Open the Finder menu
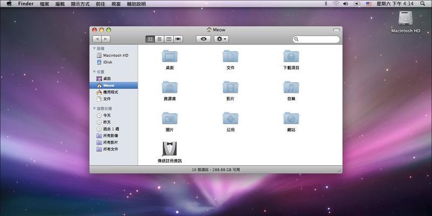432x216 pixels. pyautogui.click(x=26, y=4)
